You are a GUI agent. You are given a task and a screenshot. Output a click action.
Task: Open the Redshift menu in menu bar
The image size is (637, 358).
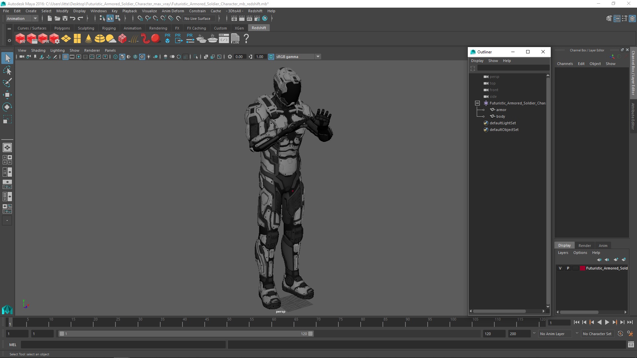pyautogui.click(x=255, y=11)
